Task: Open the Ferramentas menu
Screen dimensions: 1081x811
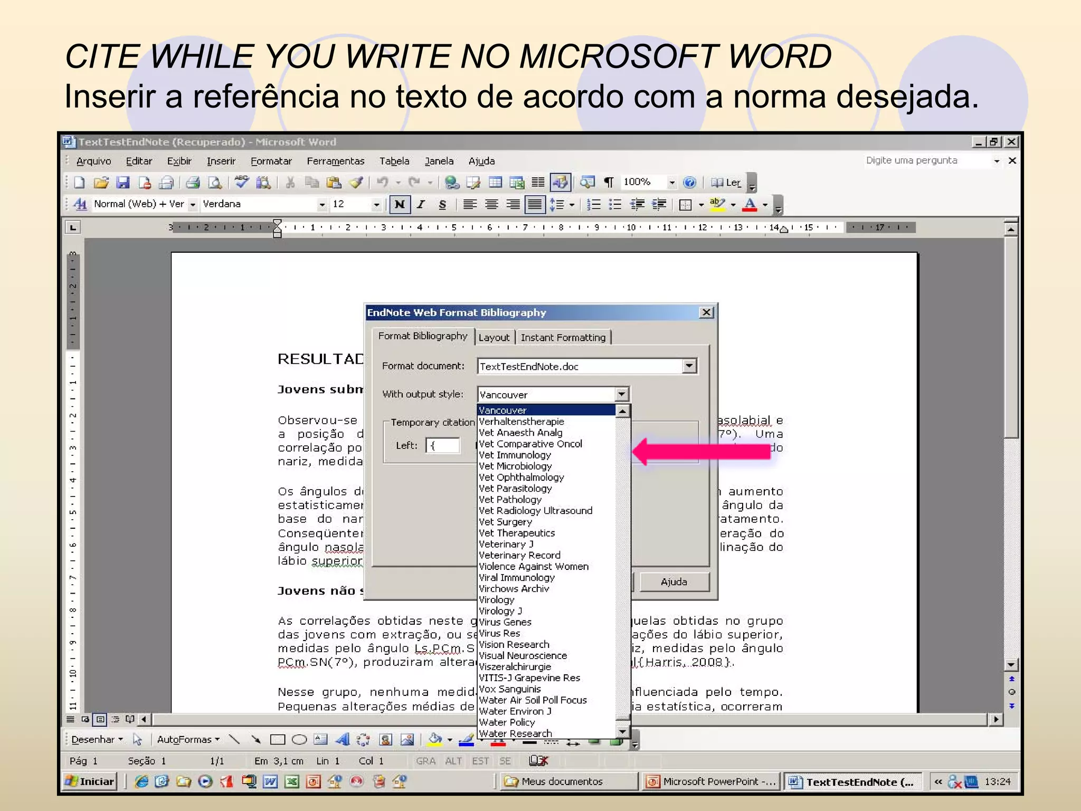Action: [x=336, y=161]
